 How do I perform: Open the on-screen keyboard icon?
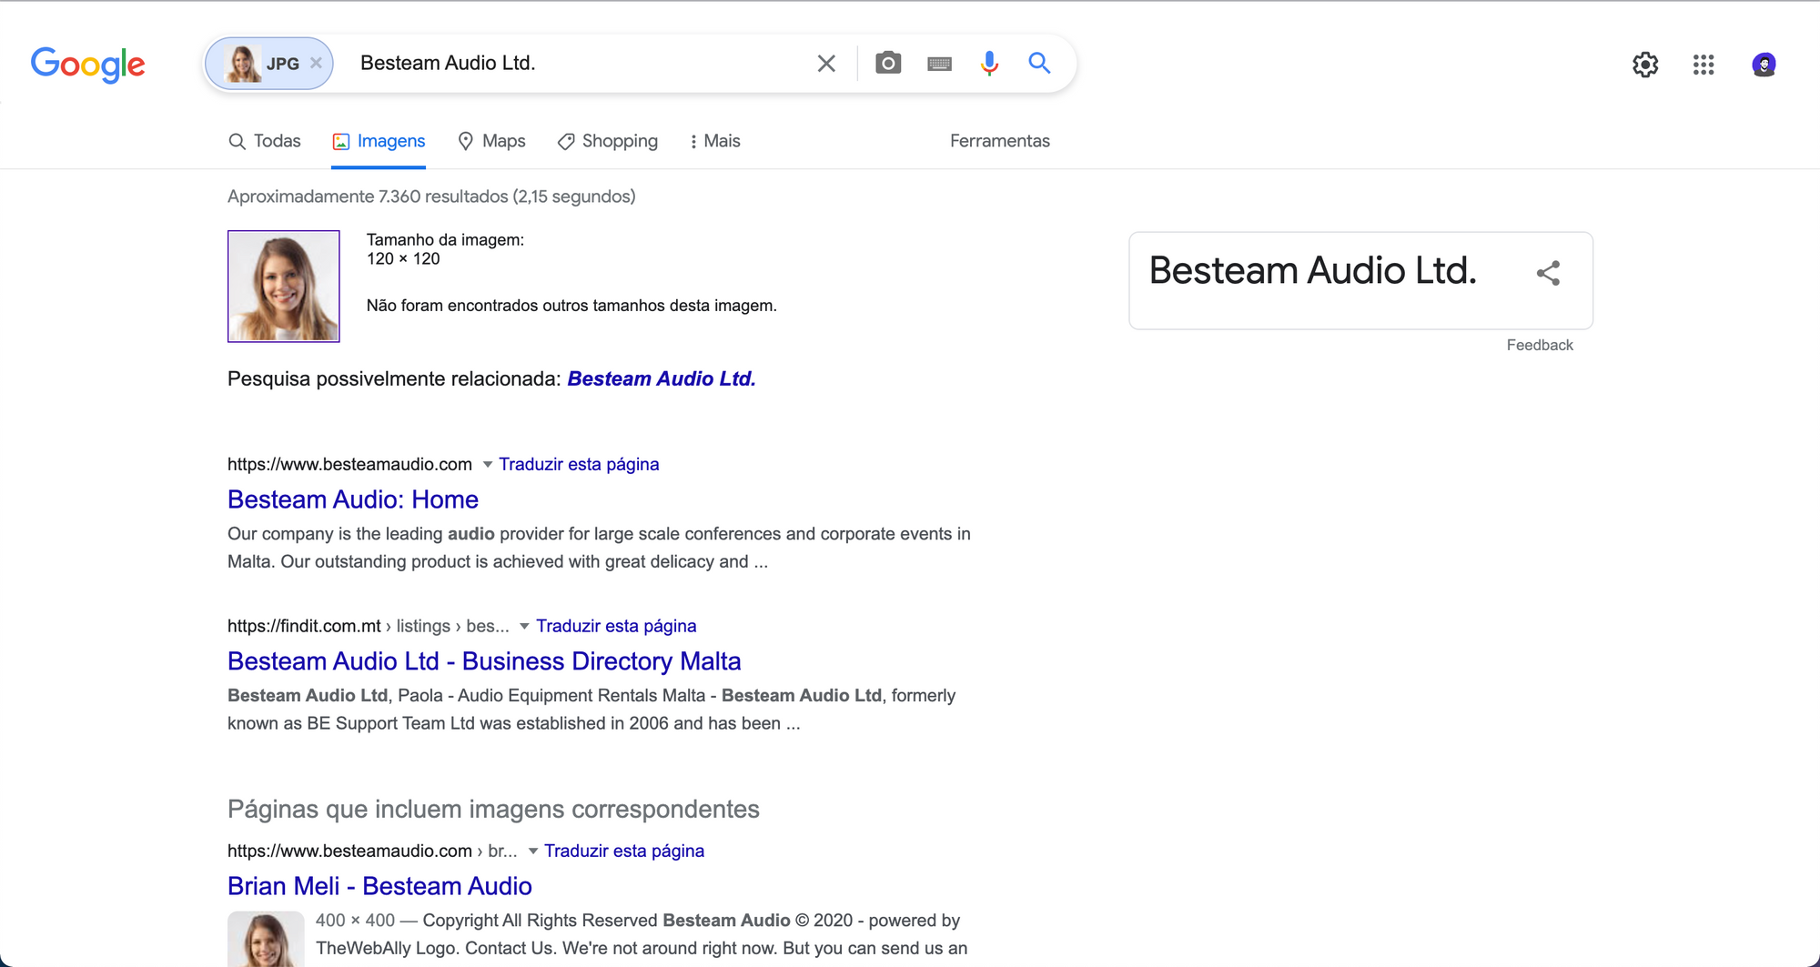coord(939,64)
